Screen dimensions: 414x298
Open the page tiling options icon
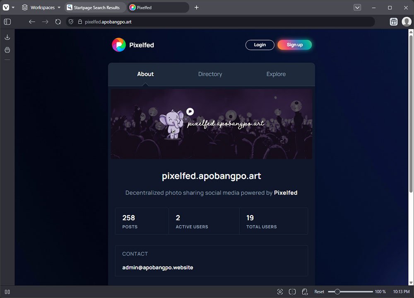click(292, 292)
